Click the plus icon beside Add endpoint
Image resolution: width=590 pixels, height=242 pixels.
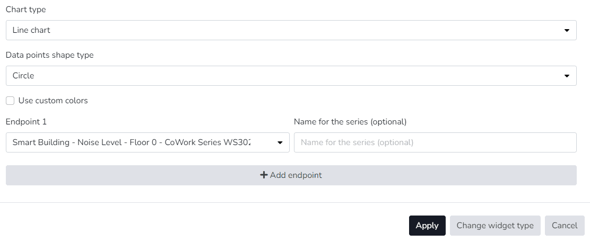[x=264, y=175]
